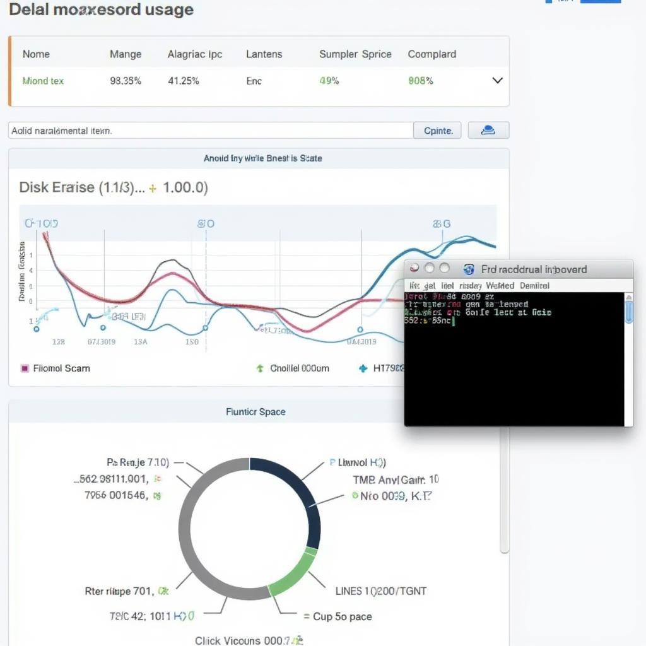646x646 pixels.
Task: Click the Cnollilel 000om legend label
Action: (x=300, y=368)
